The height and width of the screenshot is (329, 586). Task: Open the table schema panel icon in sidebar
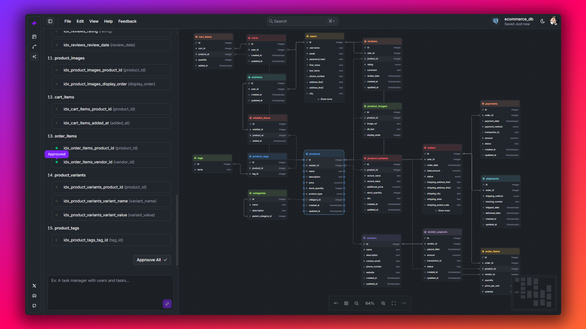tap(34, 37)
